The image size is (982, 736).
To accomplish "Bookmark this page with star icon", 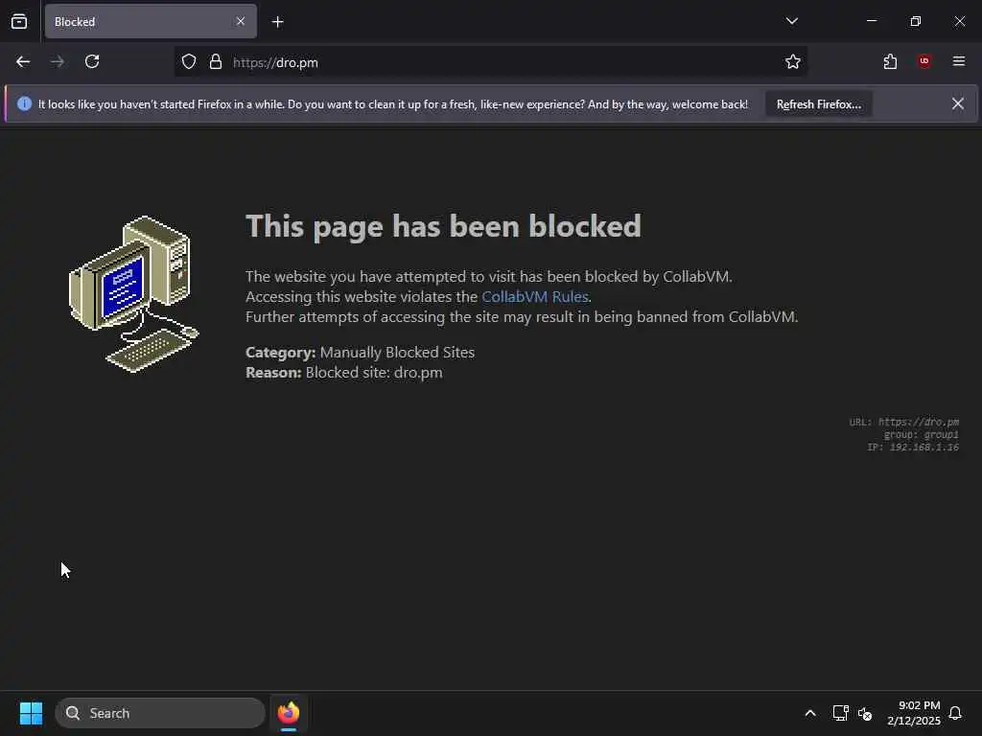I will [793, 61].
